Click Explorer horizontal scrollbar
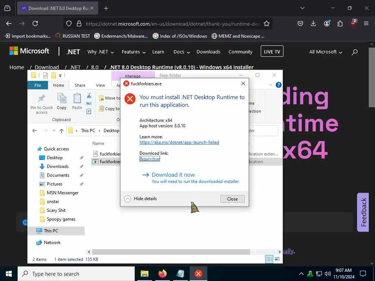The height and width of the screenshot is (281, 375). click(171, 252)
